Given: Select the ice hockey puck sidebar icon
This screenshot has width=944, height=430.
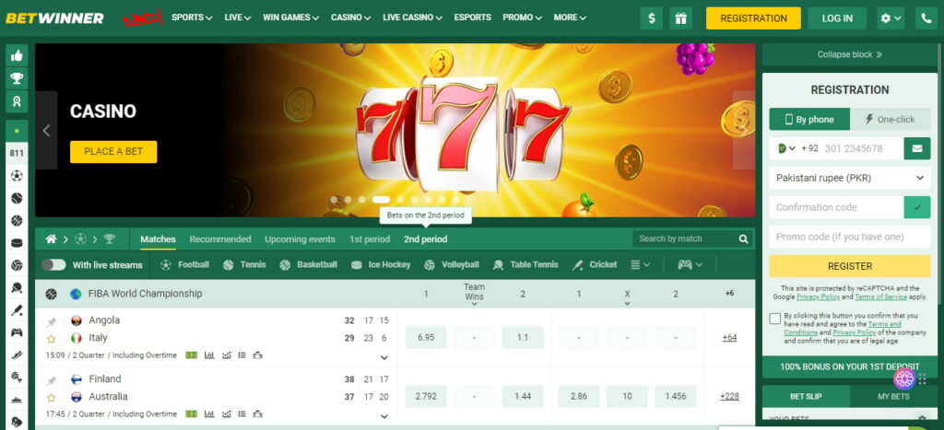Looking at the screenshot, I should [17, 243].
